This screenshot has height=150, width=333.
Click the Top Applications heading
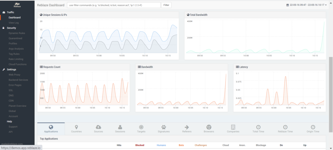(49, 139)
